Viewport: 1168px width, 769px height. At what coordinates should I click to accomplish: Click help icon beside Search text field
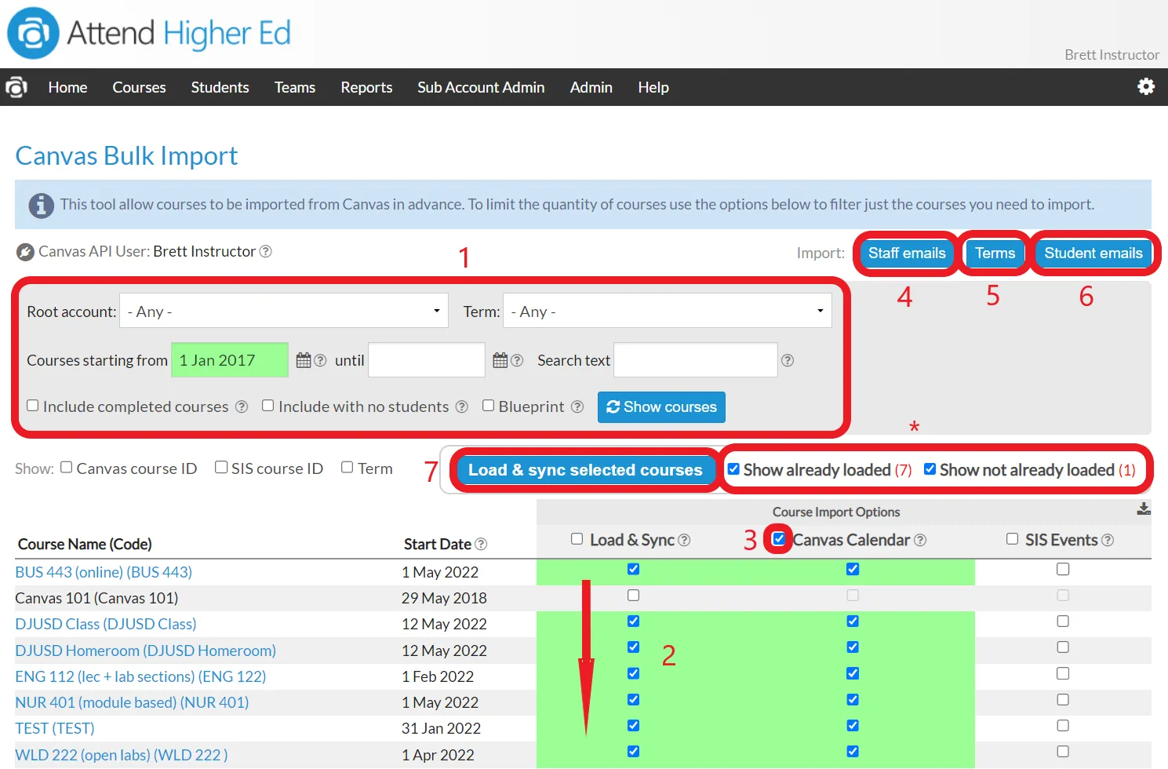coord(788,360)
